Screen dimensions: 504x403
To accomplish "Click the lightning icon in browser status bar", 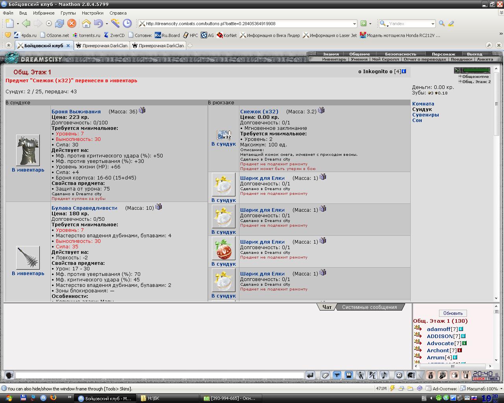I will point(392,388).
